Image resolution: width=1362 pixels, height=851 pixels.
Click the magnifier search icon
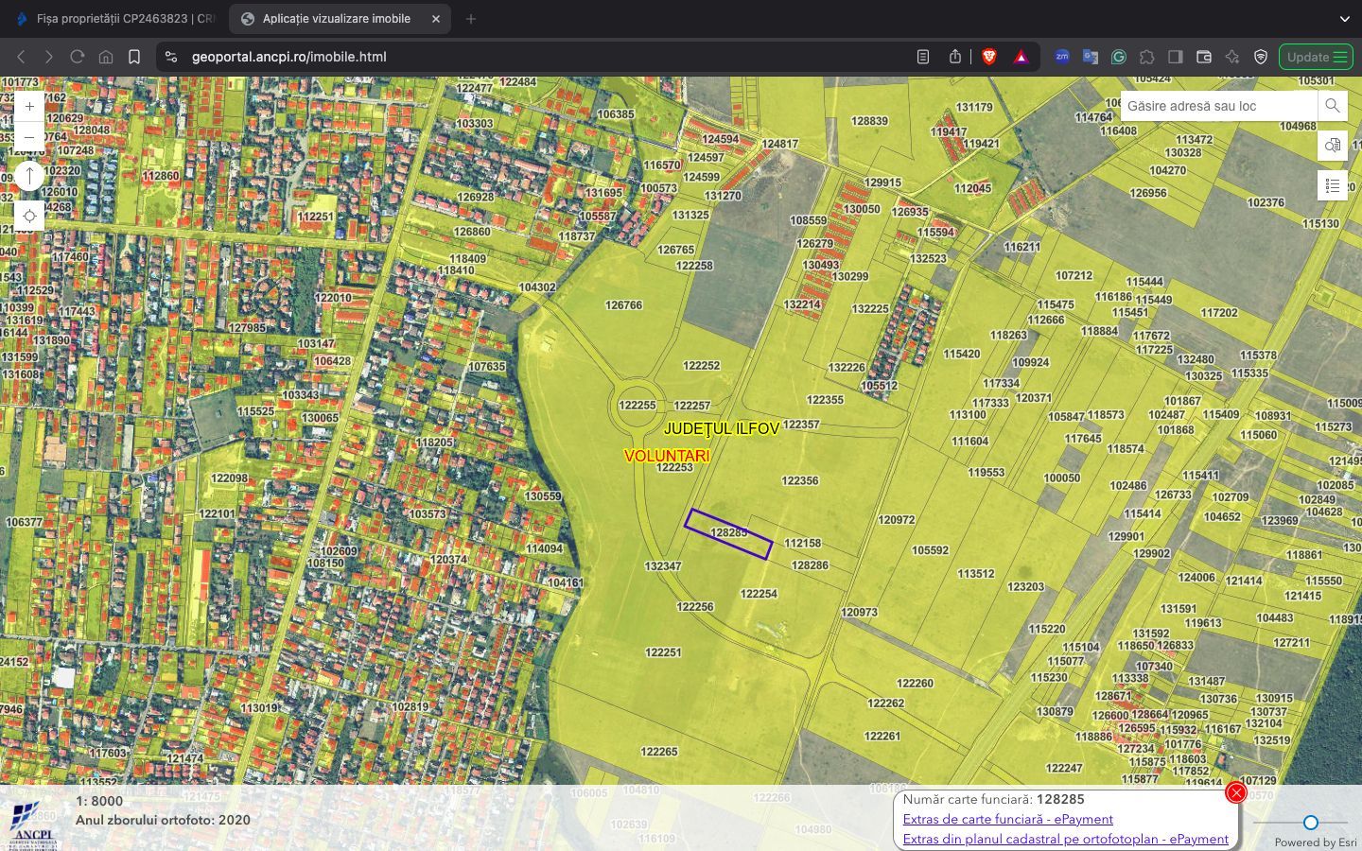tap(1332, 106)
